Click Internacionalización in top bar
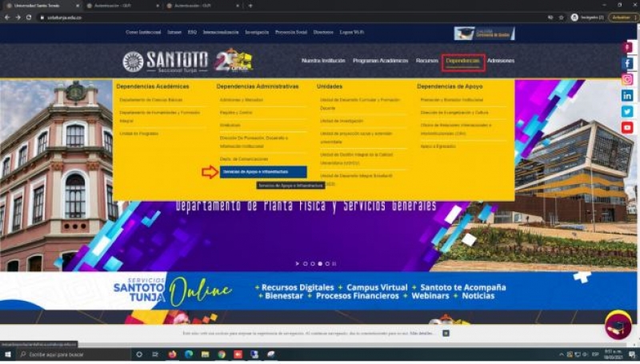This screenshot has width=640, height=364. coord(221,32)
